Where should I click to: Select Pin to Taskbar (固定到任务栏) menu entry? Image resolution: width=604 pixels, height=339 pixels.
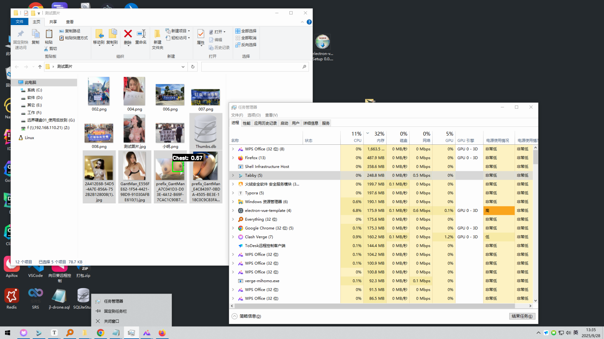tap(115, 311)
